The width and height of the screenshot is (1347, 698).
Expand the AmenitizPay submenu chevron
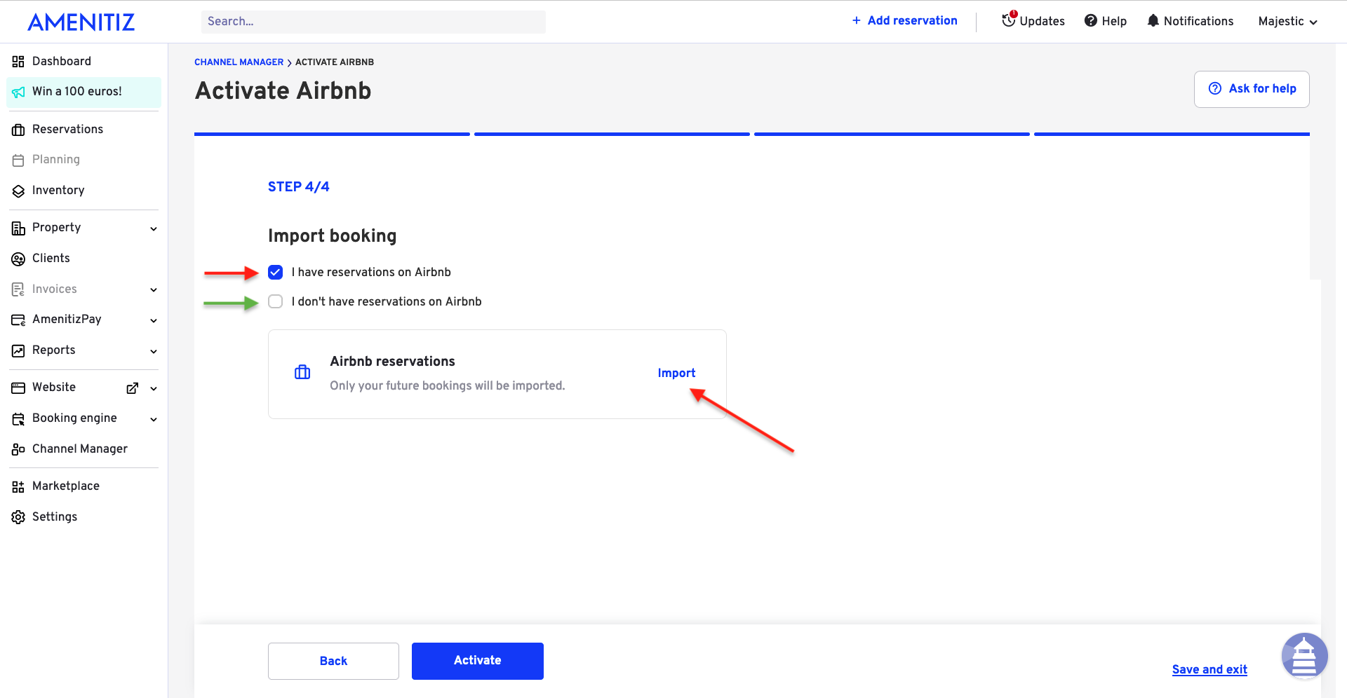(x=154, y=320)
